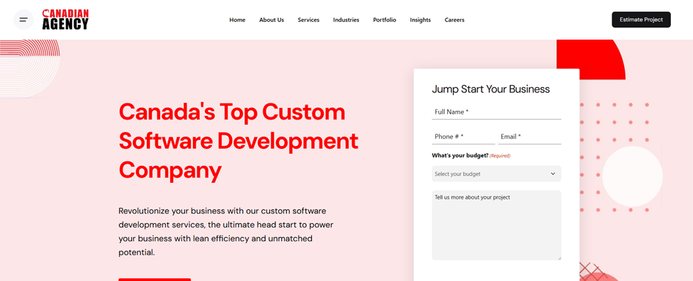693x281 pixels.
Task: Open the About Us menu item
Action: pos(272,20)
